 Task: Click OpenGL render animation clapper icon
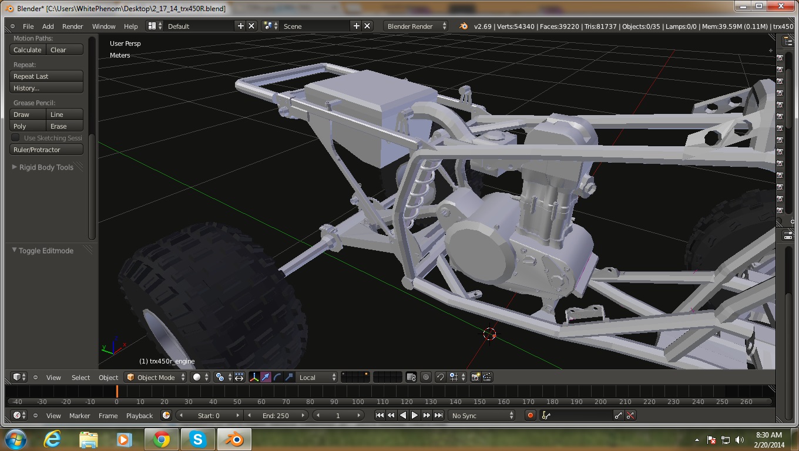tap(487, 377)
